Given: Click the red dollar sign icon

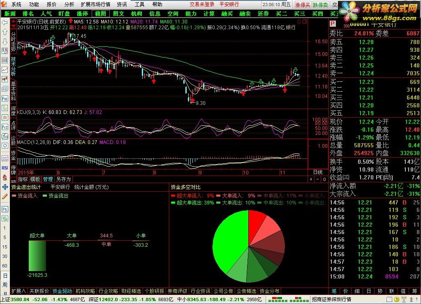Looking at the screenshot, I should [x=5, y=177].
